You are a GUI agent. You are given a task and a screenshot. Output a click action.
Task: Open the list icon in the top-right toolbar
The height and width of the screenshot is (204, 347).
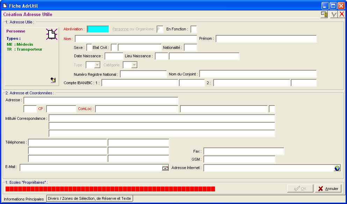(x=324, y=14)
